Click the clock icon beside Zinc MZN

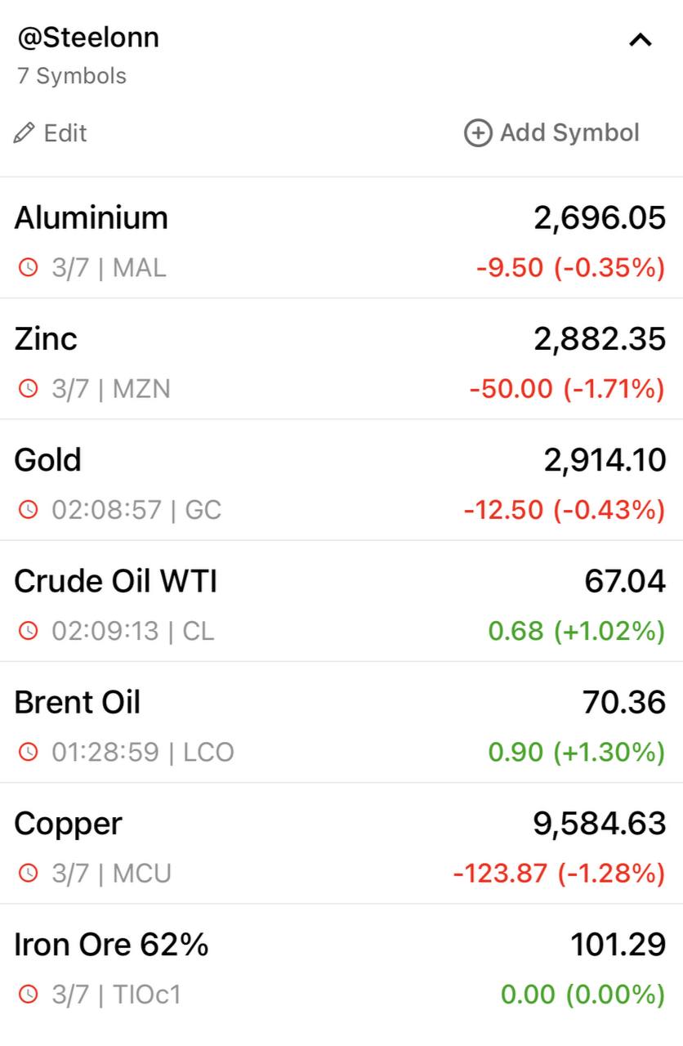click(29, 389)
